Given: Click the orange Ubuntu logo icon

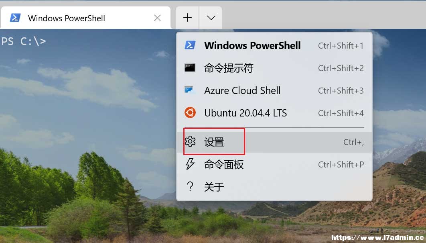Looking at the screenshot, I should coord(190,112).
